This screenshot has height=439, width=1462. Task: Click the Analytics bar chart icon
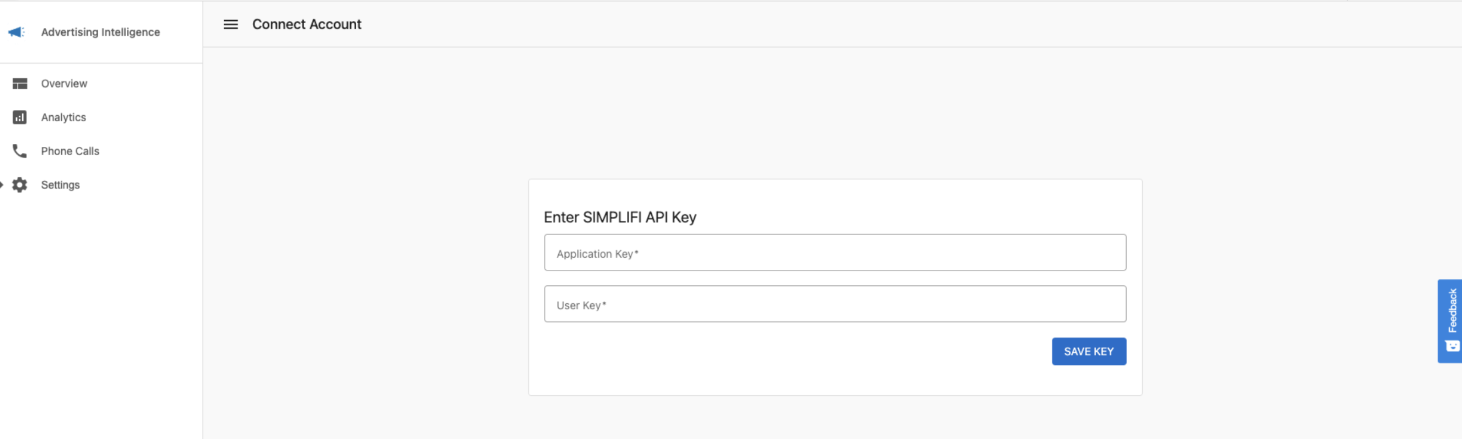pos(19,117)
